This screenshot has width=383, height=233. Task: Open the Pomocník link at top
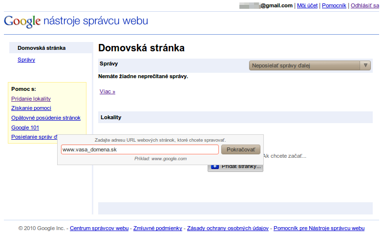pyautogui.click(x=334, y=5)
